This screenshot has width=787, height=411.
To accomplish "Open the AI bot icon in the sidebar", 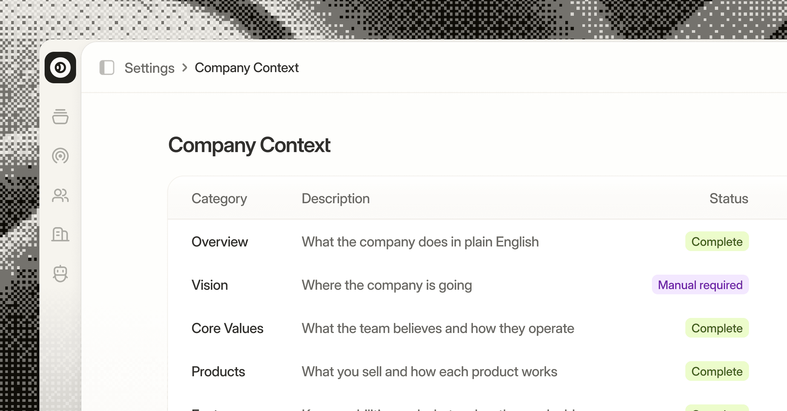I will (60, 274).
